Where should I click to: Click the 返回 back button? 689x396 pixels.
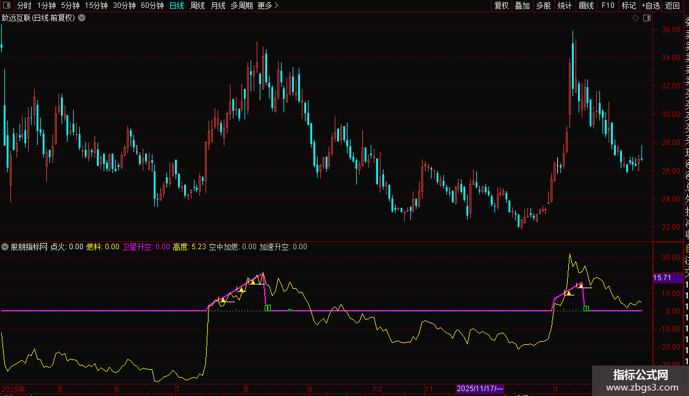[673, 6]
